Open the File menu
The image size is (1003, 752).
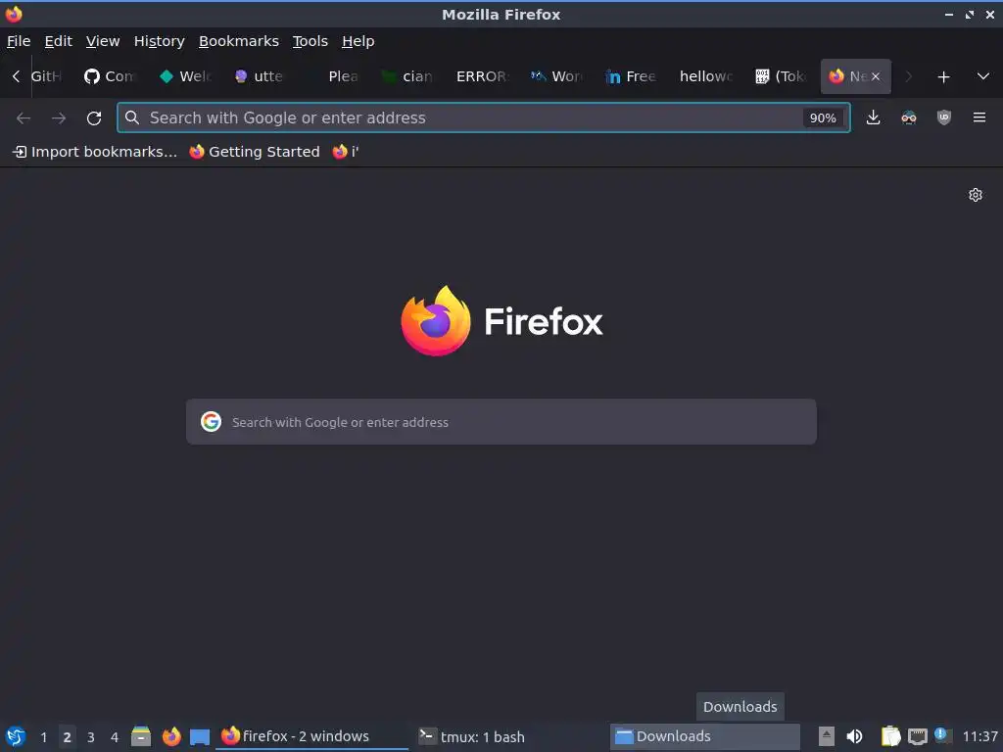19,41
